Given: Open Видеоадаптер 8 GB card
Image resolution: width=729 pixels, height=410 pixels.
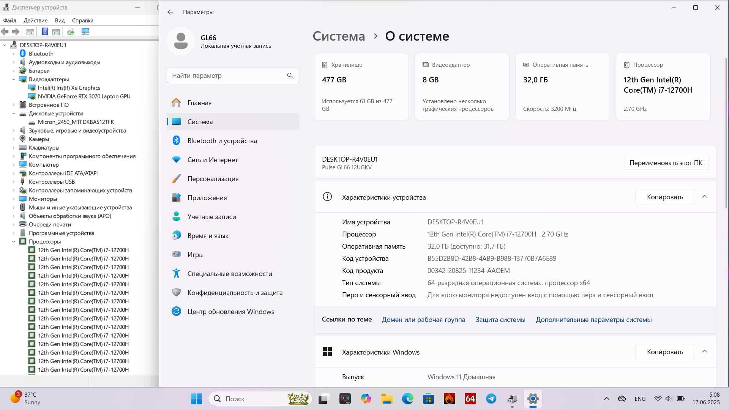Looking at the screenshot, I should [462, 87].
